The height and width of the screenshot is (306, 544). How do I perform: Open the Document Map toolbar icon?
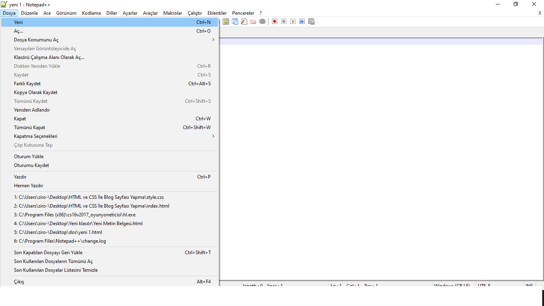pos(226,22)
